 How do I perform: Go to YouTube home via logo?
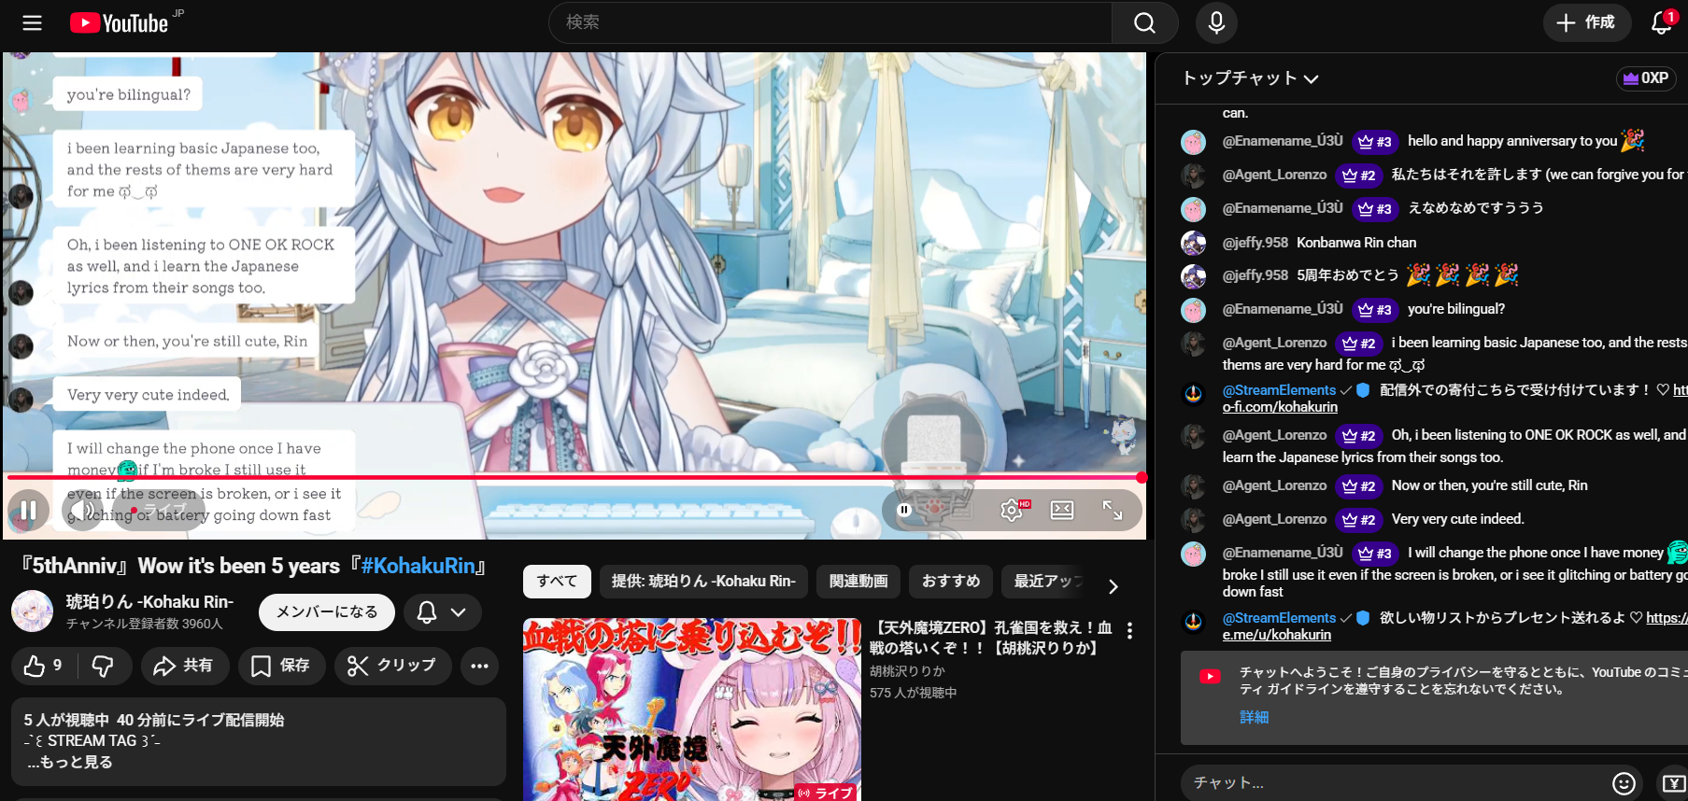coord(120,22)
